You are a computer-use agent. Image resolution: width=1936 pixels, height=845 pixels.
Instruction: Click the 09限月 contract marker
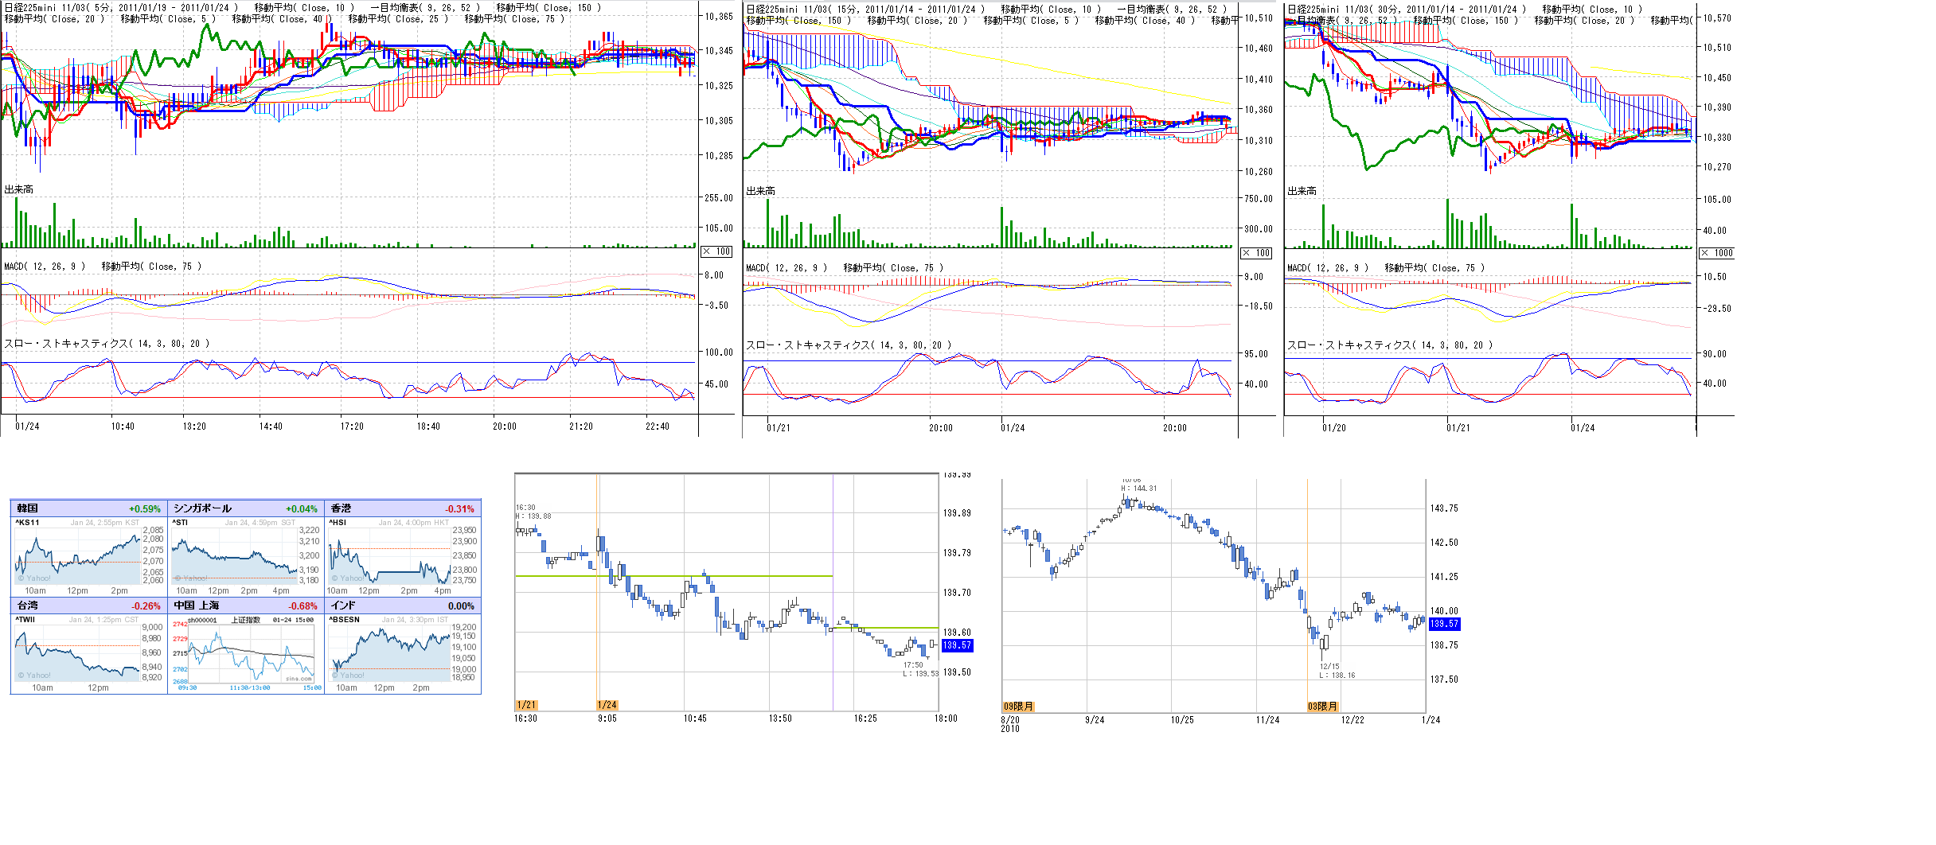point(1018,707)
